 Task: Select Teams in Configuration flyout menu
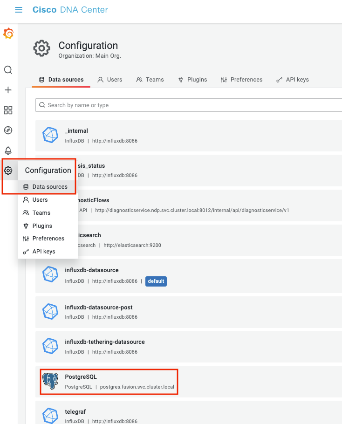[48, 213]
